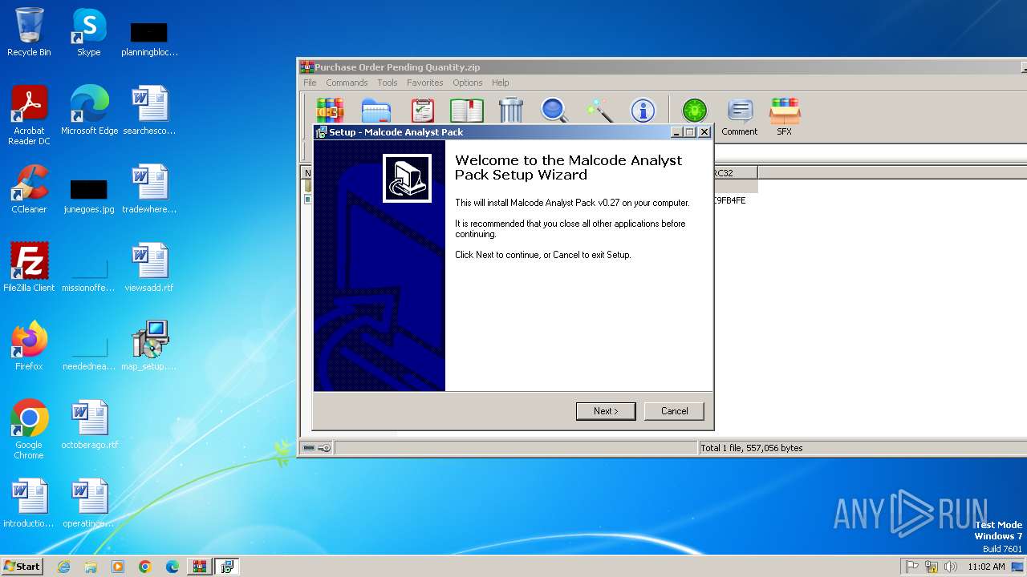Image resolution: width=1027 pixels, height=577 pixels.
Task: Open the Windows Start menu
Action: pos(22,567)
